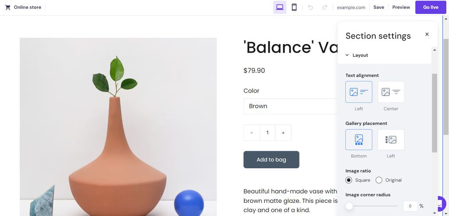This screenshot has height=216, width=449.
Task: Close the Section settings panel
Action: pyautogui.click(x=427, y=35)
